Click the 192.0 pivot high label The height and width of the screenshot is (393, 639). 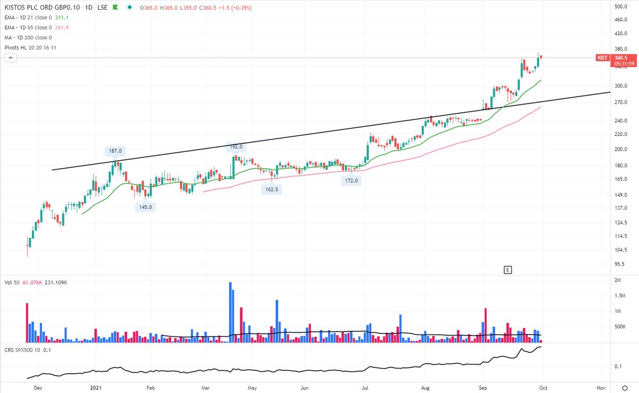pyautogui.click(x=236, y=147)
